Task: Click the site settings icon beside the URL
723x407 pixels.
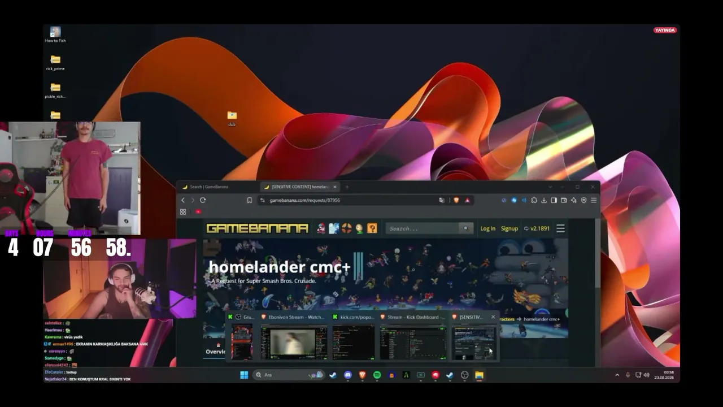Action: [262, 200]
